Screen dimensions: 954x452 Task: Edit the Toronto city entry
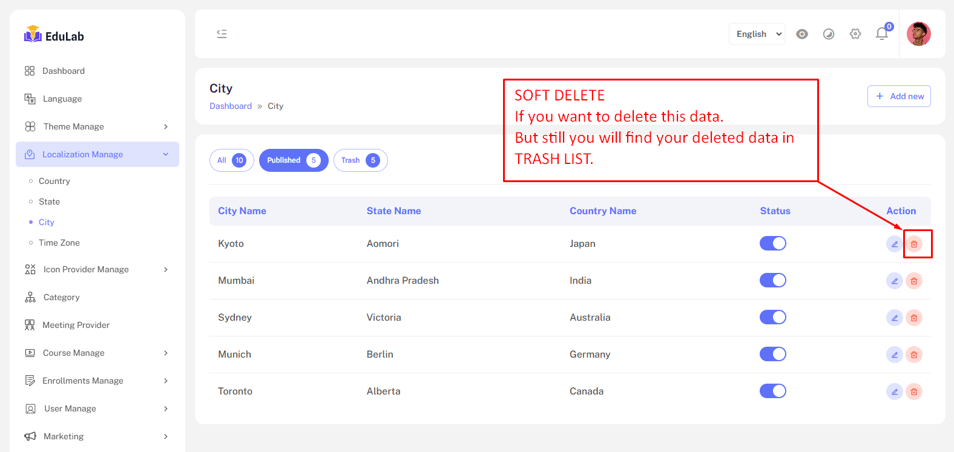click(894, 391)
